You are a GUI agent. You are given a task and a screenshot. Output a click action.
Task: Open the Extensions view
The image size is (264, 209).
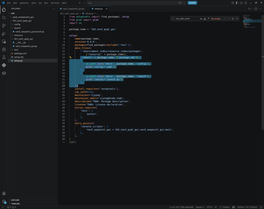pos(4,49)
